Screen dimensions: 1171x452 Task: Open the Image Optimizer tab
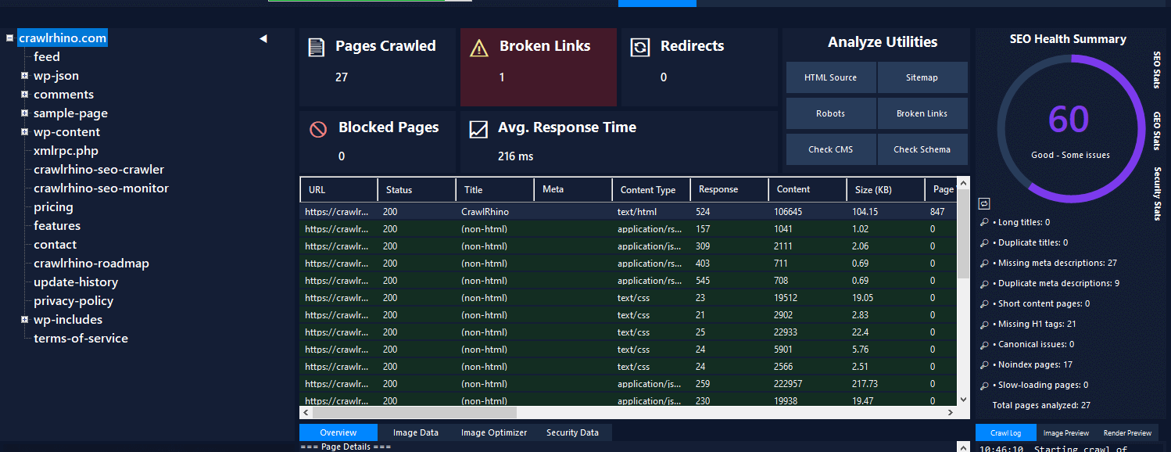pos(494,432)
